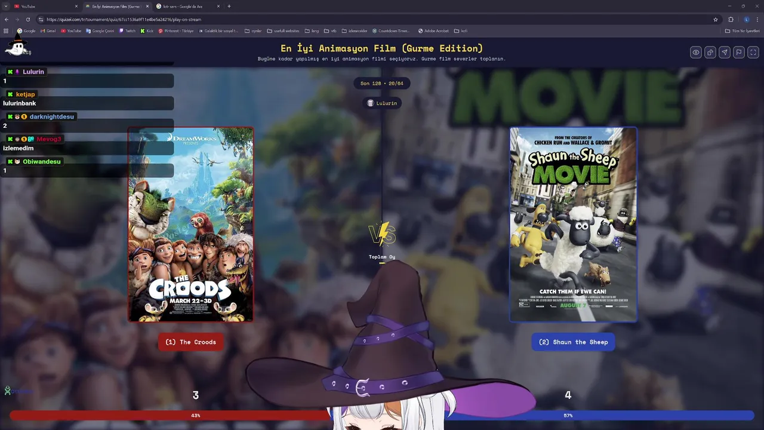Click the rotate/swap cards icon
The height and width of the screenshot is (430, 764).
[x=710, y=53]
